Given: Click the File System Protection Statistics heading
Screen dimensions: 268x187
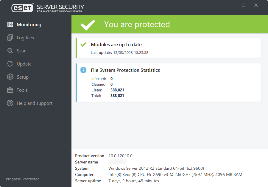Looking at the screenshot, I should [125, 70].
